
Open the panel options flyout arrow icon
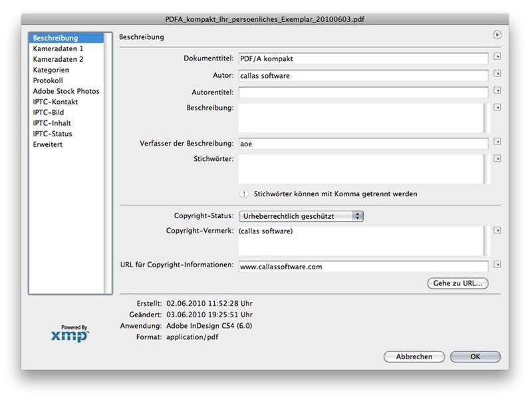[497, 35]
